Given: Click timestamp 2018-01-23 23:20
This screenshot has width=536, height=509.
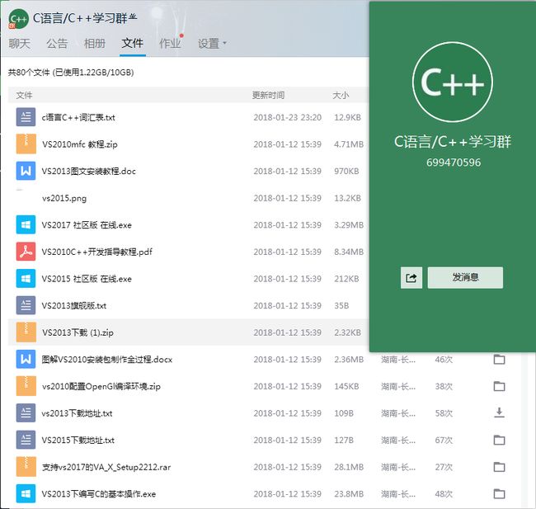Looking at the screenshot, I should click(288, 117).
